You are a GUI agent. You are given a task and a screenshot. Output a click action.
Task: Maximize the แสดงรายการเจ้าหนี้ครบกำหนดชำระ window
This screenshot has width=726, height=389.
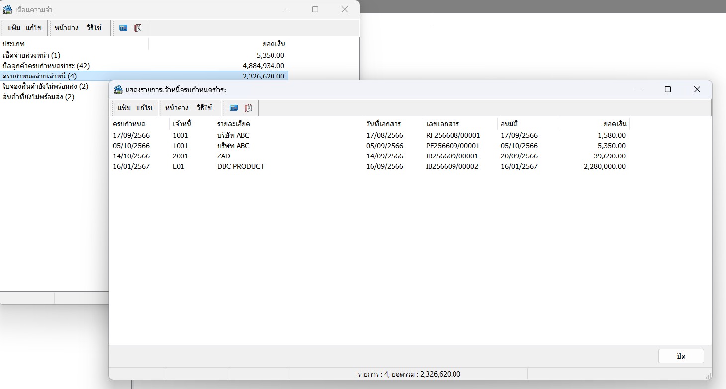point(668,89)
